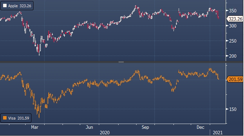
Task: Click the 150 label on Visa axis
Action: pos(233,109)
